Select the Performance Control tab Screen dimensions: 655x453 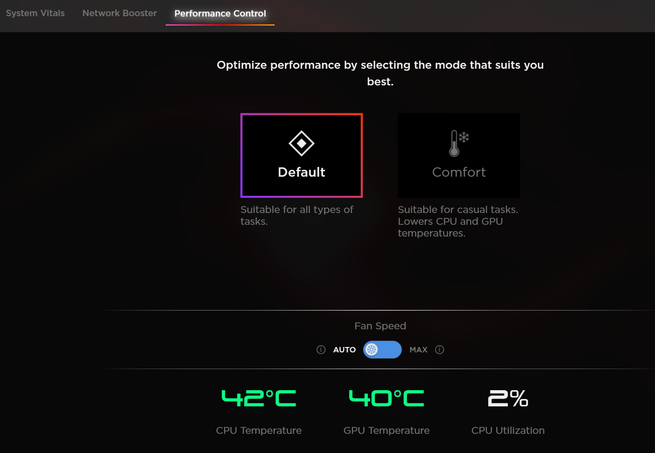220,14
